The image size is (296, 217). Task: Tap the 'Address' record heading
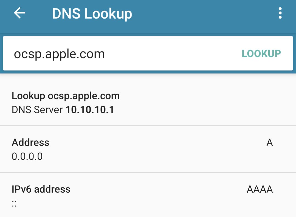pos(30,143)
